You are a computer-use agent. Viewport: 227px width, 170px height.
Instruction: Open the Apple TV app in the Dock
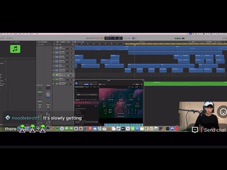pos(123,128)
